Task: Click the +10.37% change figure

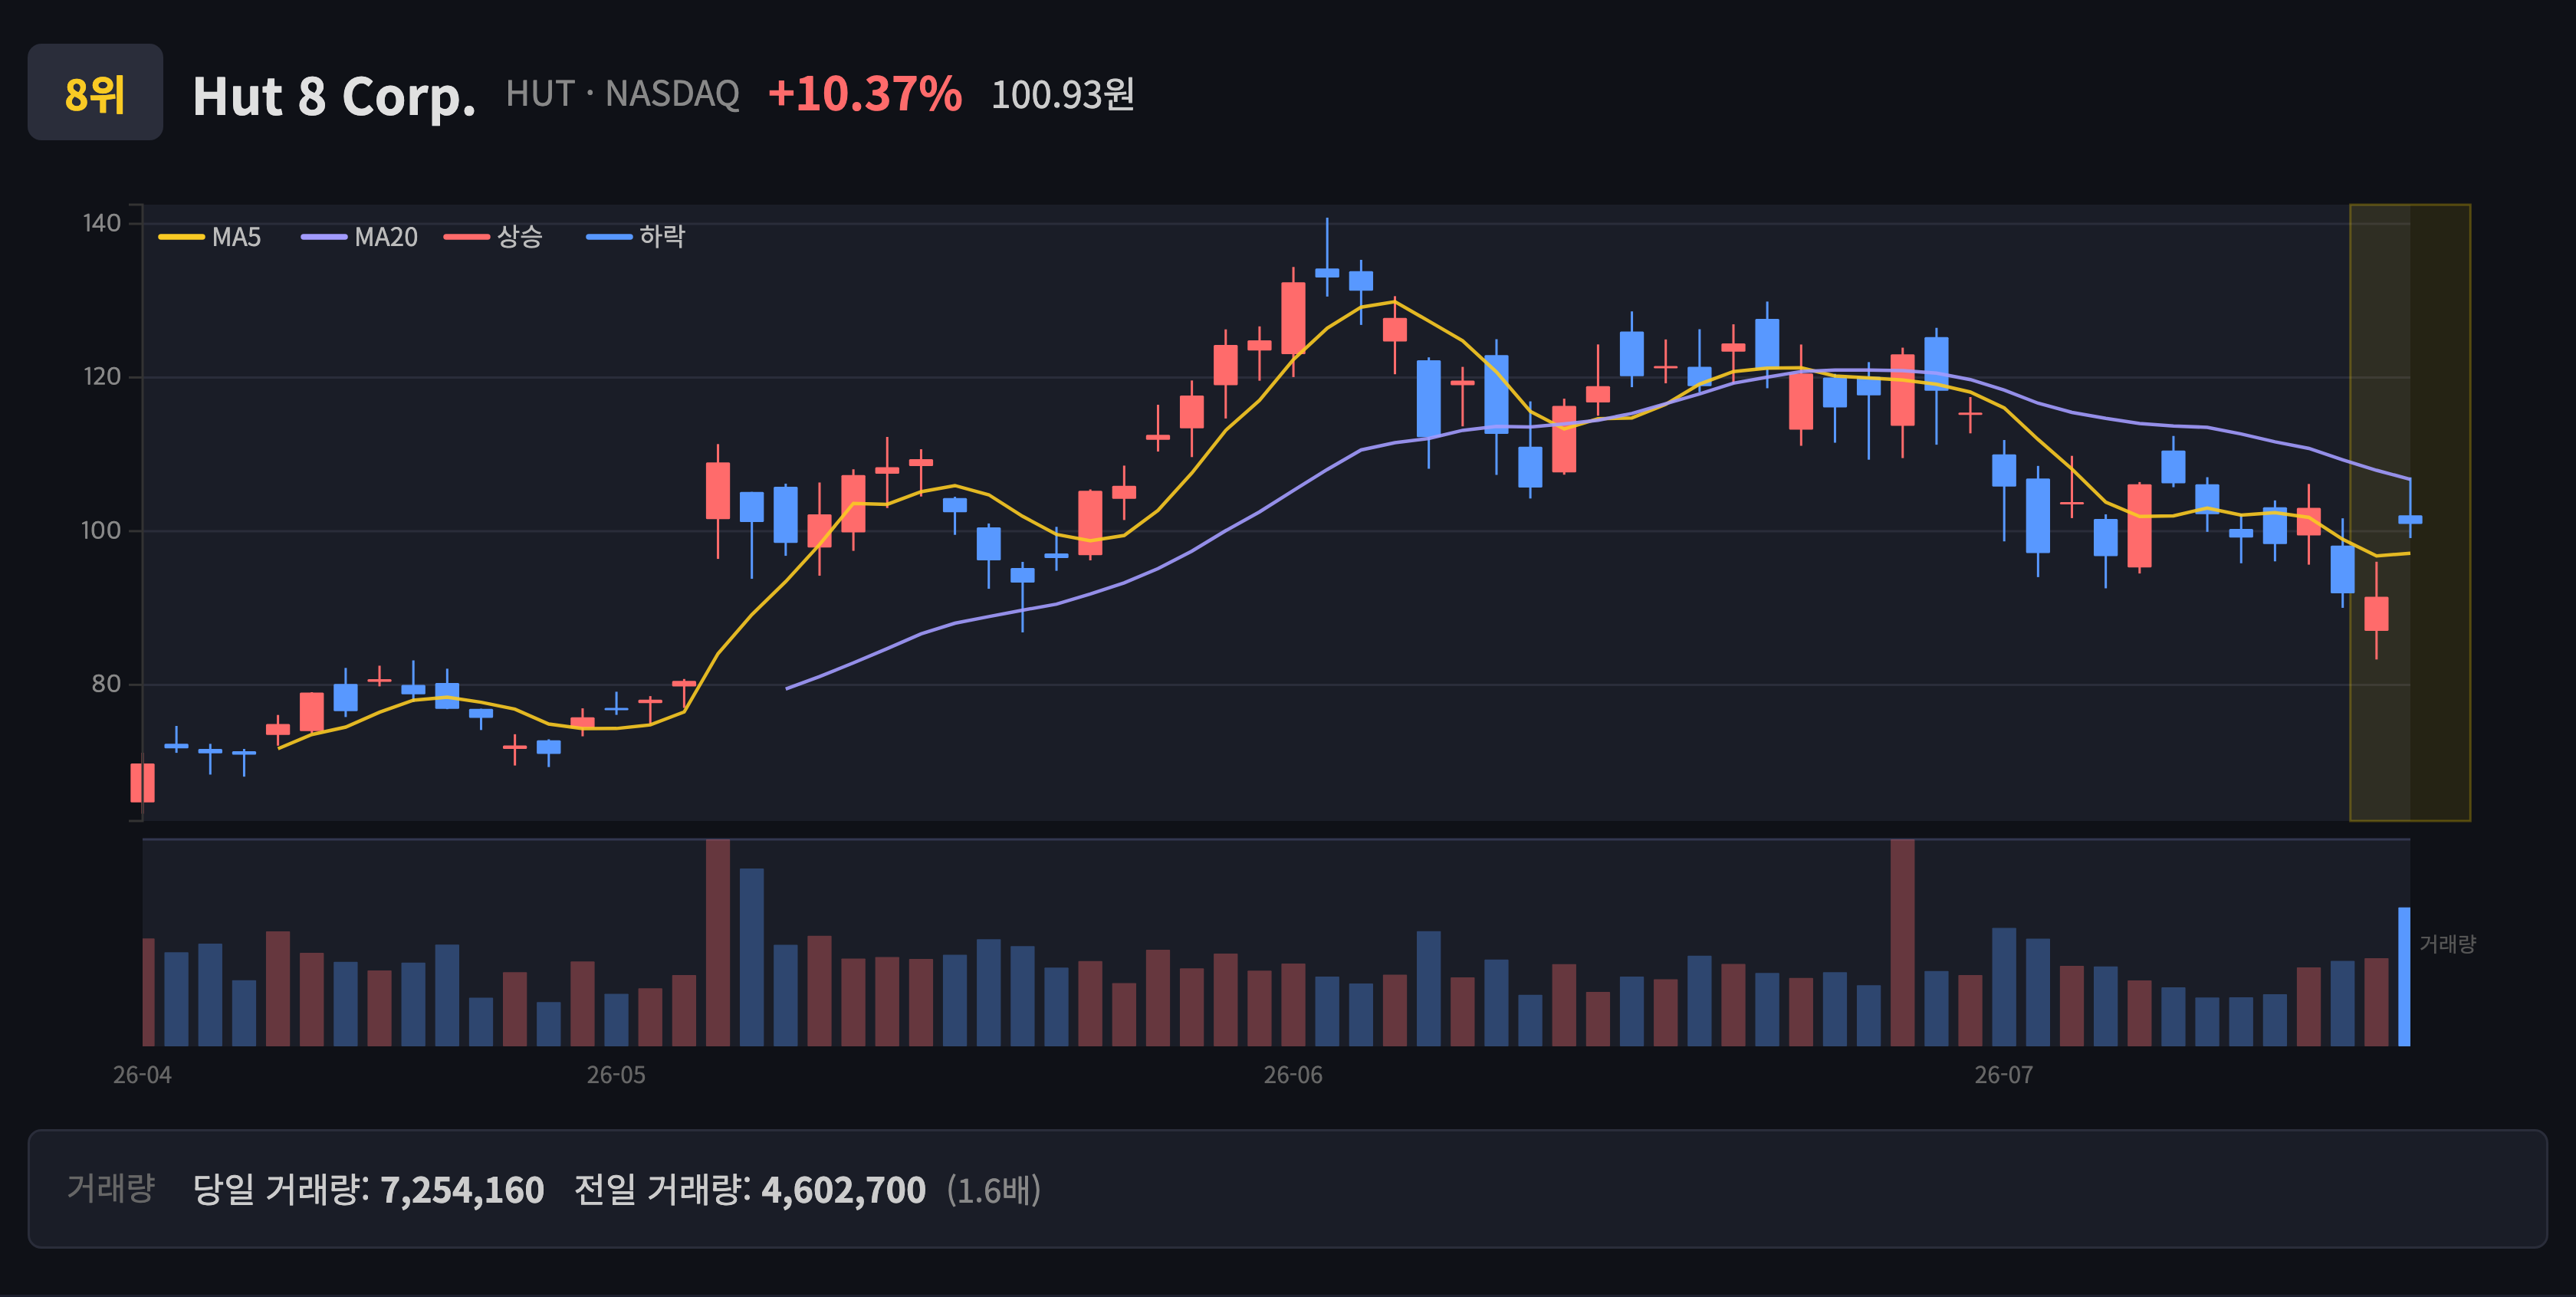Action: click(865, 94)
